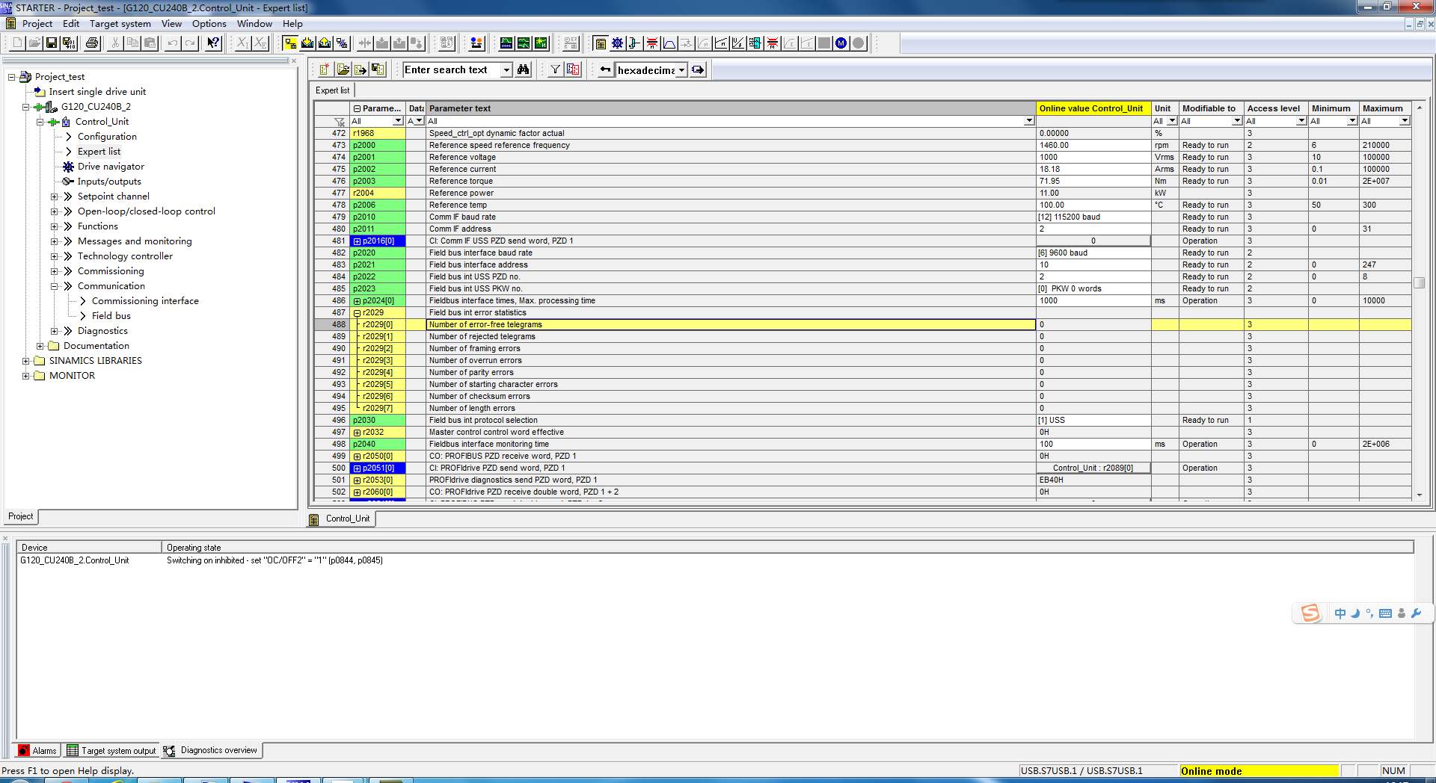Click the blue snowflake drive navigator toolbar icon

(x=617, y=43)
